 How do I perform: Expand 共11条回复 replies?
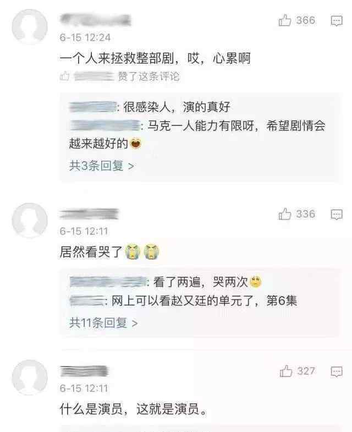[x=103, y=322]
